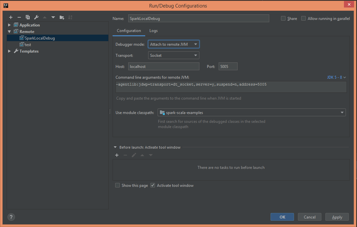Viewport: 357px width, 227px height.
Task: Edit the Before launch task pencil icon
Action: [x=134, y=155]
